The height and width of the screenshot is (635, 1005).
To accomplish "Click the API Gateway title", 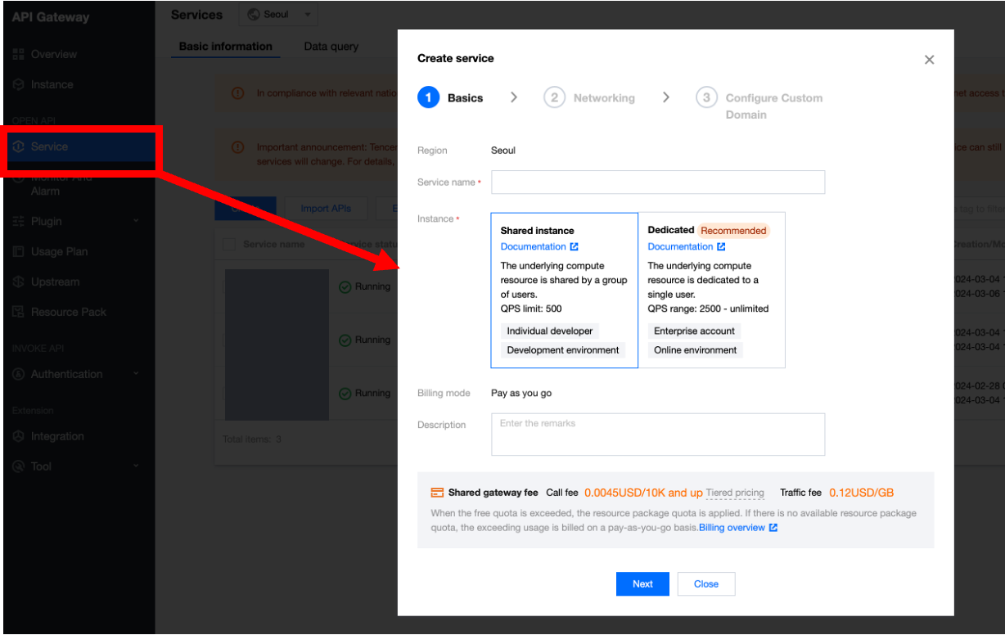I will click(51, 17).
